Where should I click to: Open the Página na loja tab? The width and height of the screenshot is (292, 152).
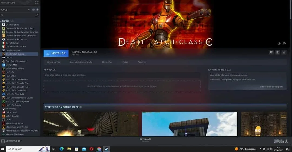pyautogui.click(x=53, y=62)
